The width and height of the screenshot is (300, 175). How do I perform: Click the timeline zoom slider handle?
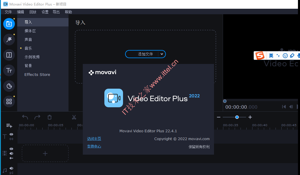(x=237, y=117)
